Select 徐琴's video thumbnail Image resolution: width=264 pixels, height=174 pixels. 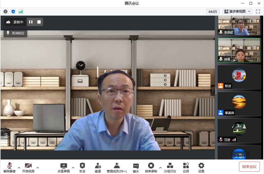pos(239,50)
